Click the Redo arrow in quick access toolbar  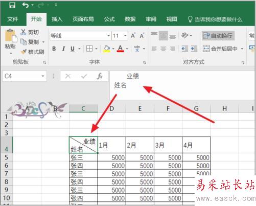(41, 5)
